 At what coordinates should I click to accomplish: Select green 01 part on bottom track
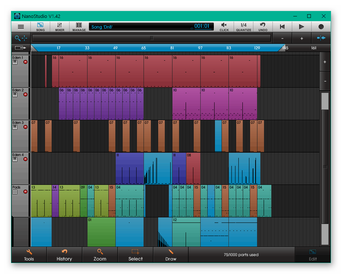click(x=101, y=232)
